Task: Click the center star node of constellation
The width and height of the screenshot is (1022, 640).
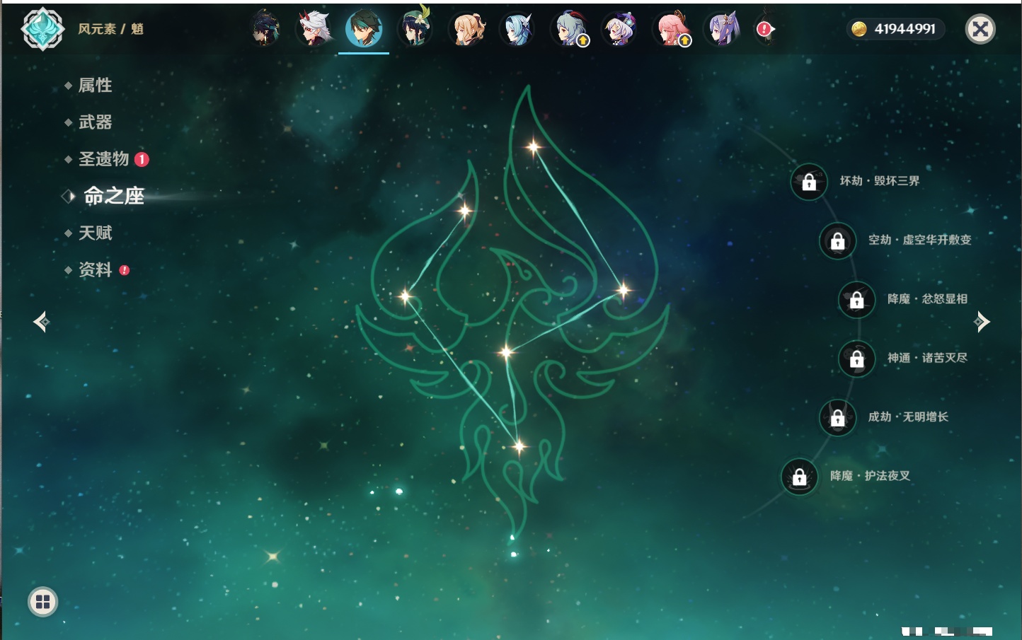Action: pos(506,351)
